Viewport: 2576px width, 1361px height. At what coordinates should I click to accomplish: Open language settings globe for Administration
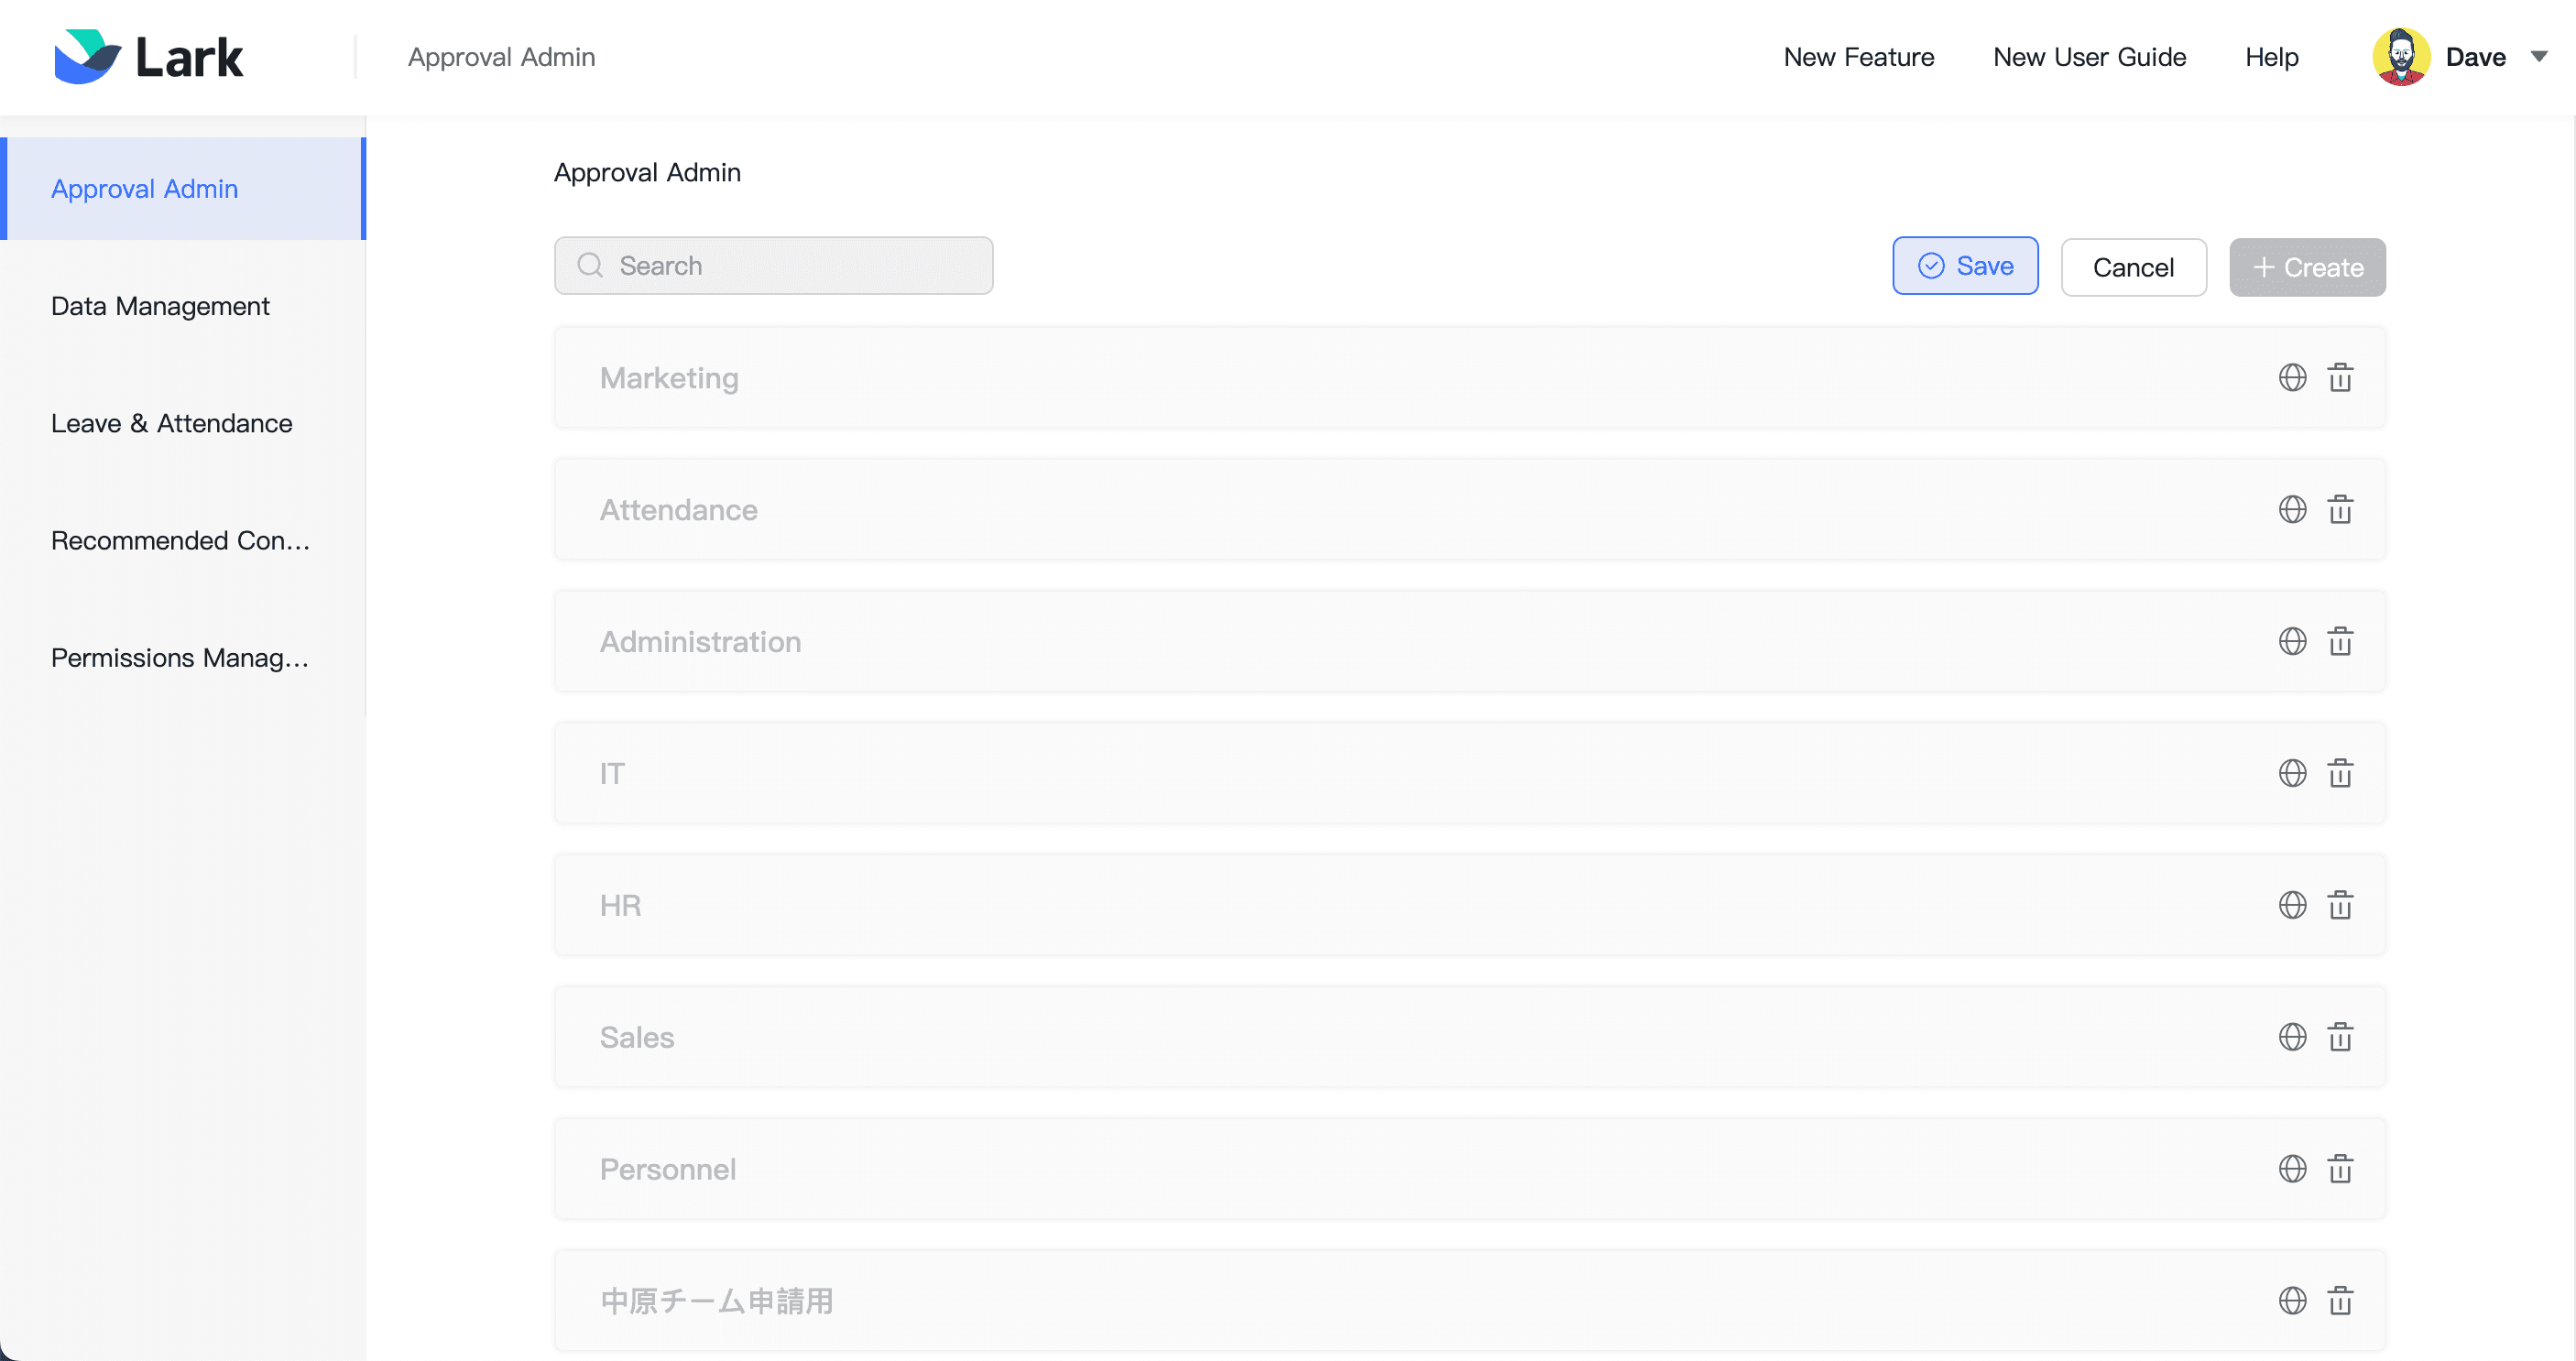coord(2292,641)
